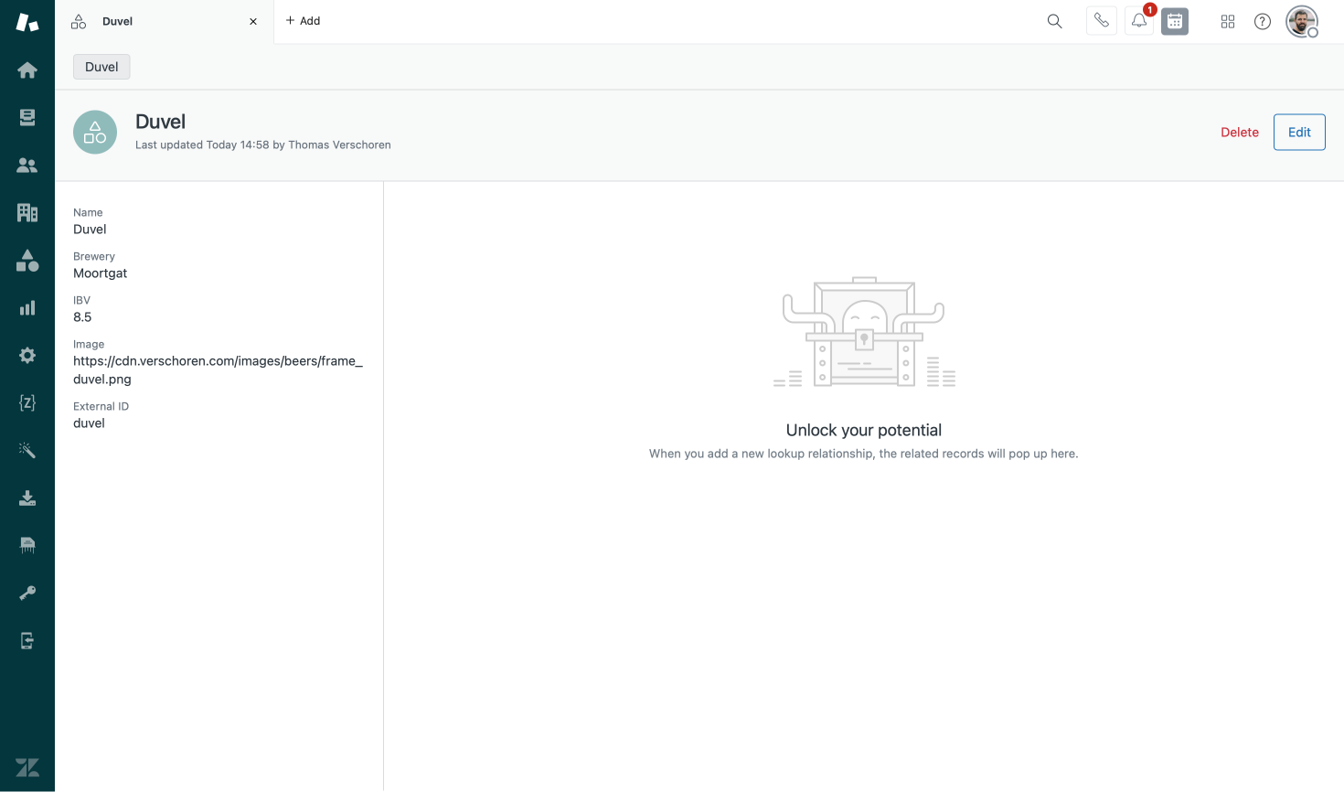Open notifications bell with one alert

1139,20
